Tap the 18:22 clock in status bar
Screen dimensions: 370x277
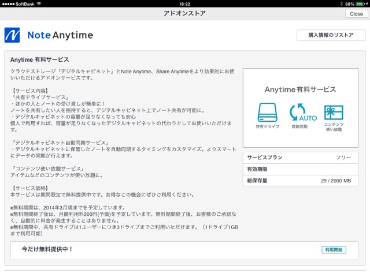pos(185,4)
